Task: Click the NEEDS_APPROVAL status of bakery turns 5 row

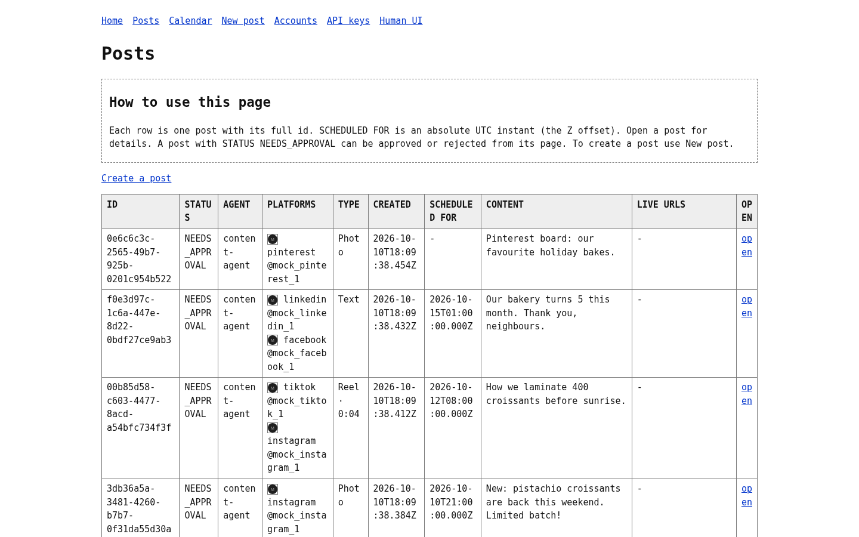Action: coord(198,313)
